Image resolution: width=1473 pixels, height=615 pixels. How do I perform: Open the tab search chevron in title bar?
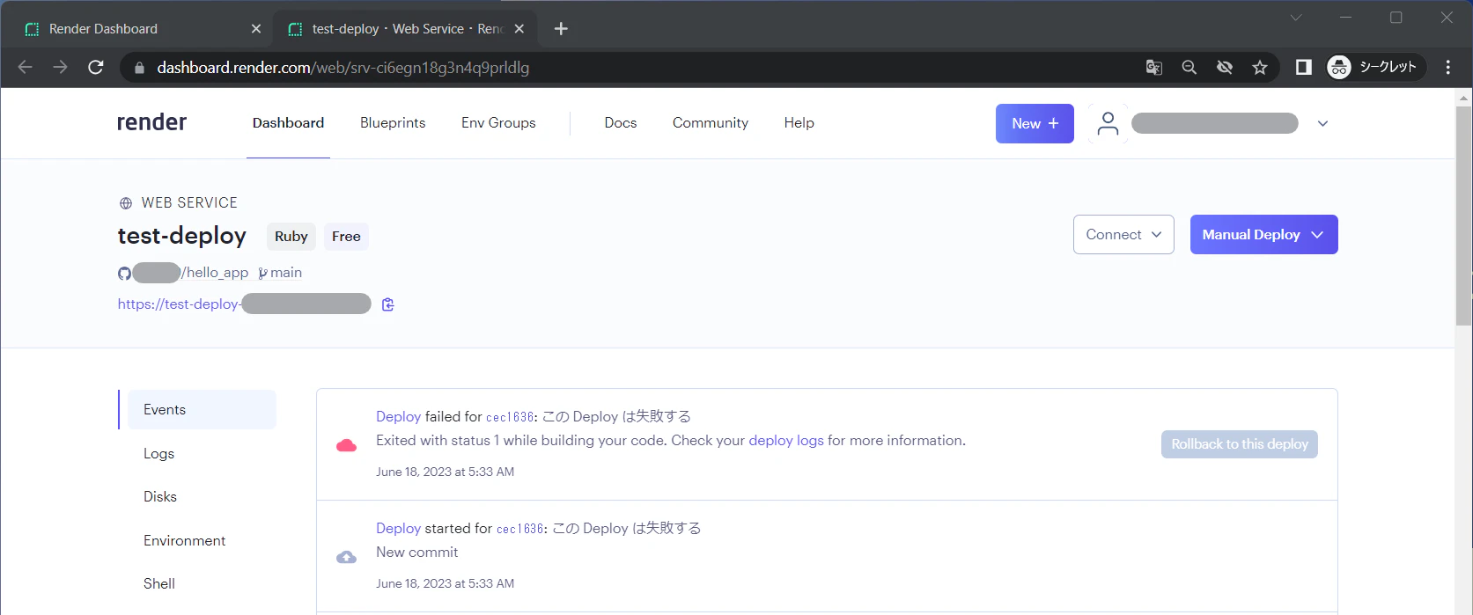tap(1296, 18)
